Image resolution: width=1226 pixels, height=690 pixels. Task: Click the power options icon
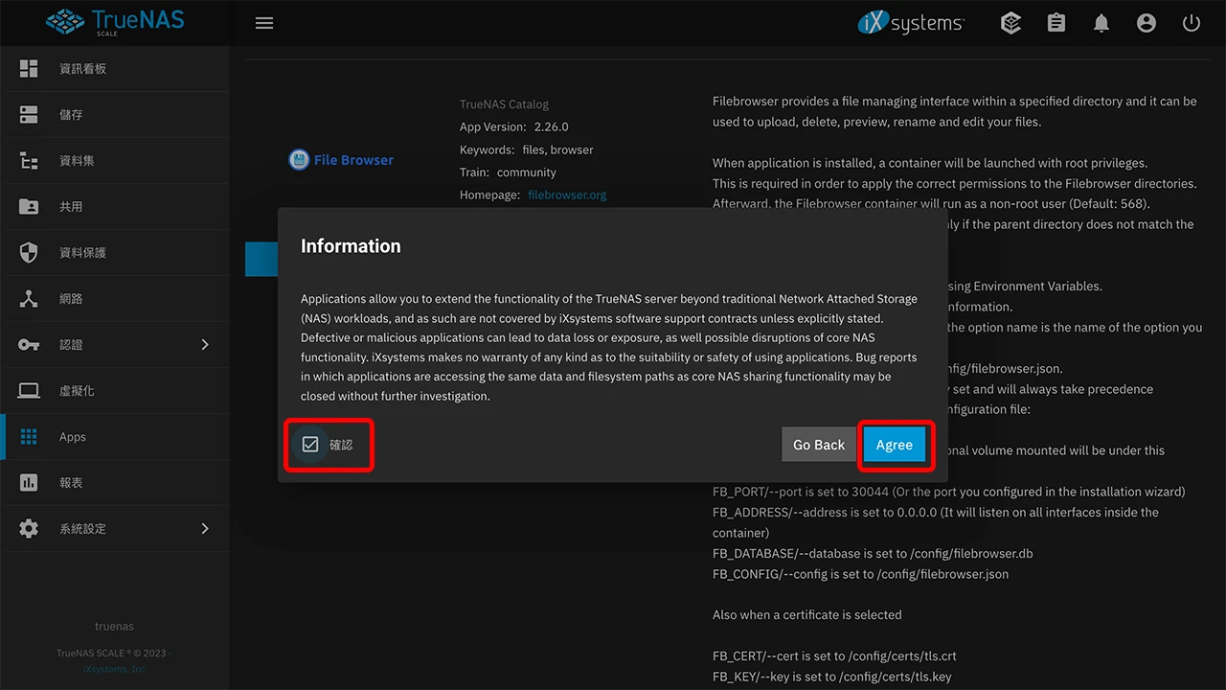coord(1191,22)
